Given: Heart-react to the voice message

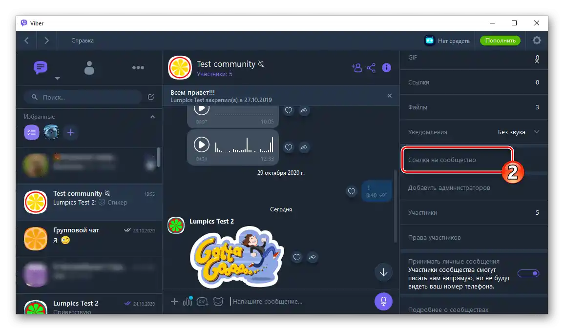Looking at the screenshot, I should click(x=289, y=147).
